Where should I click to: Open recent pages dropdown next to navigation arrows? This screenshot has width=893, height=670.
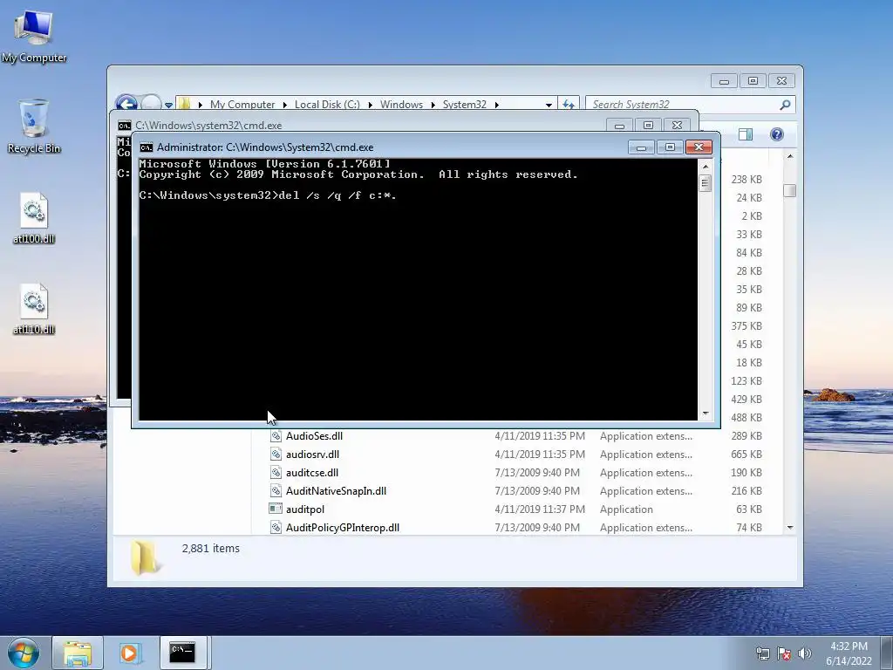point(168,105)
